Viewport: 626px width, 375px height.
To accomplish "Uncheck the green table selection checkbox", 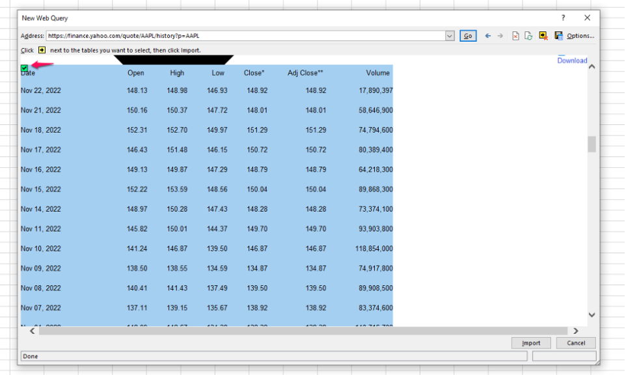I will click(25, 68).
